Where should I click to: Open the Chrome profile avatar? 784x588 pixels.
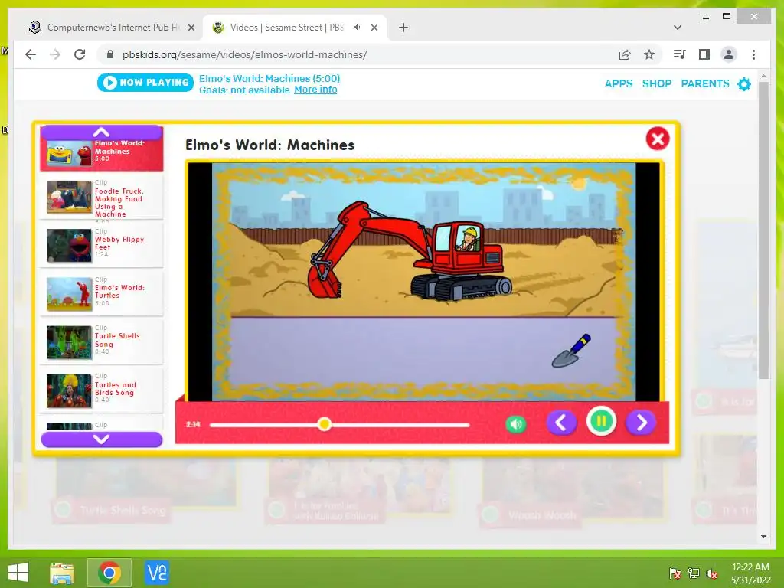[729, 54]
